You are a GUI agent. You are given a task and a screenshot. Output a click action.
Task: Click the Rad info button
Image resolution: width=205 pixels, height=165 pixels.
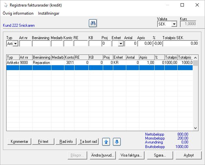click(66, 142)
